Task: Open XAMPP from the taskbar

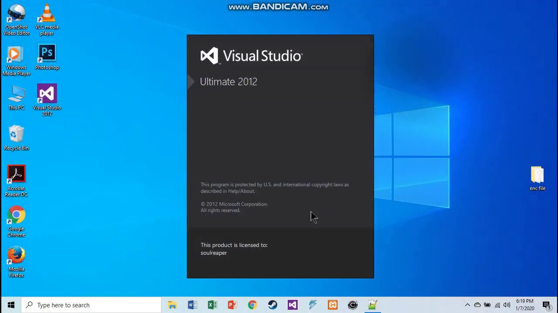Action: 333,305
